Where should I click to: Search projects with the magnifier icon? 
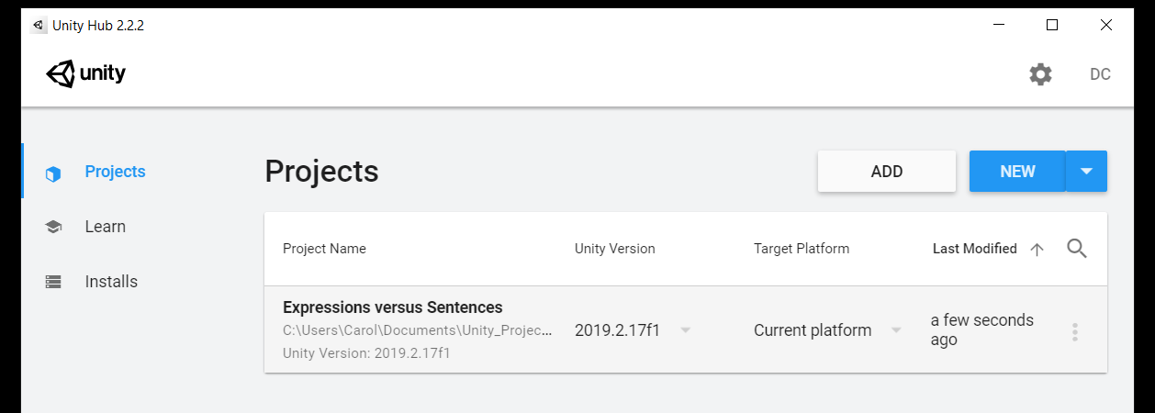[1077, 249]
